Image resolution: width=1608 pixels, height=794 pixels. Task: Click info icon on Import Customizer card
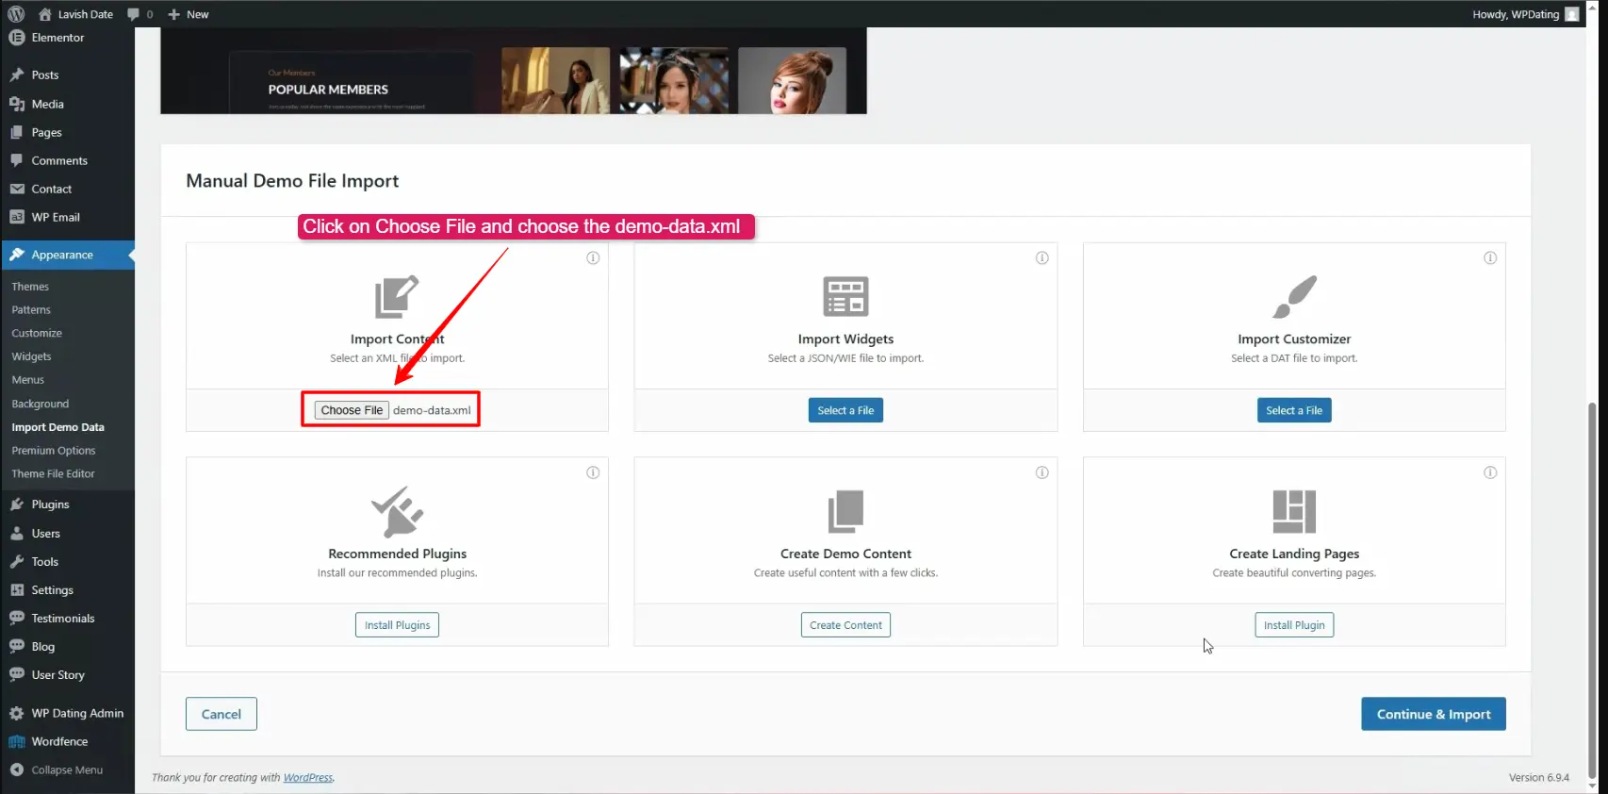click(1490, 257)
